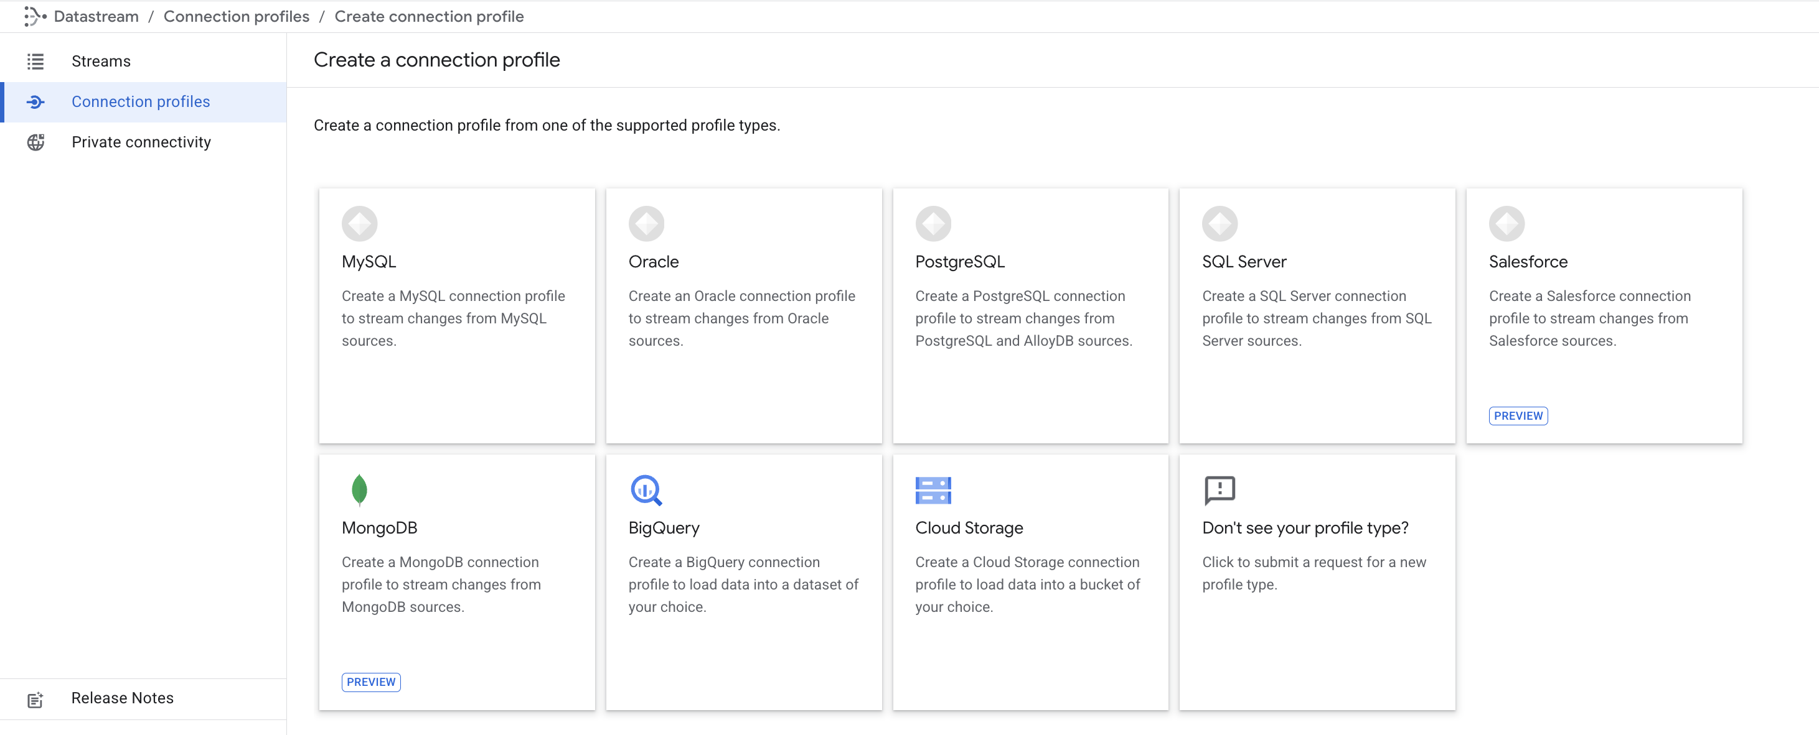This screenshot has height=735, width=1819.
Task: Select the PostgreSQL profile card title
Action: (960, 262)
